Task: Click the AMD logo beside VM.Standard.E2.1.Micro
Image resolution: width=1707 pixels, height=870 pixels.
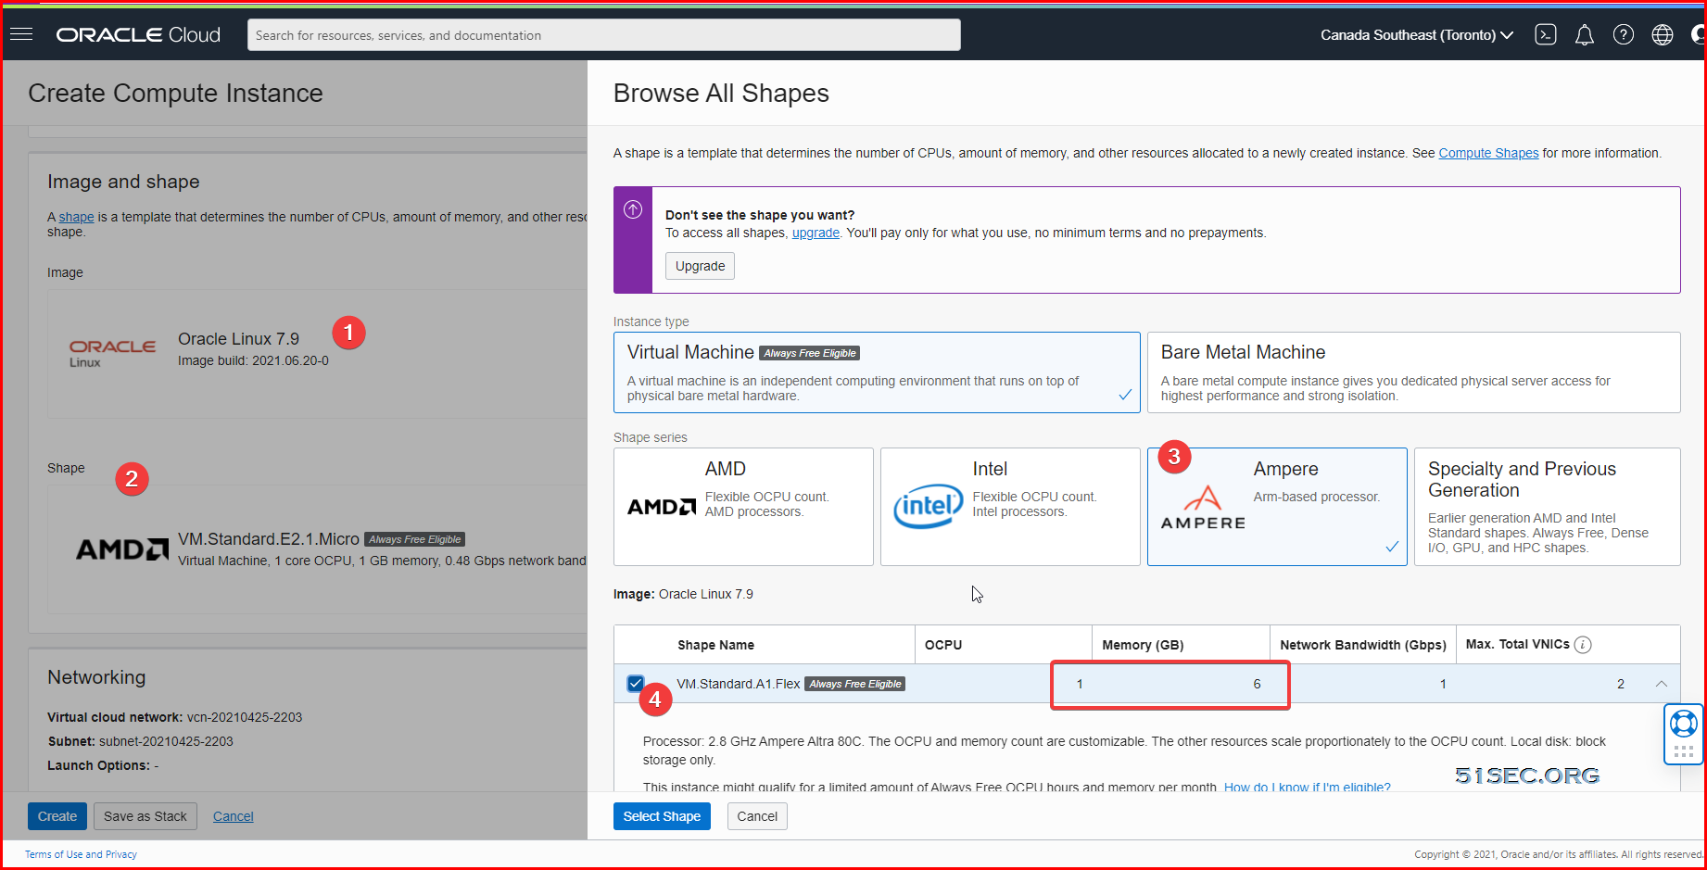Action: click(x=122, y=549)
